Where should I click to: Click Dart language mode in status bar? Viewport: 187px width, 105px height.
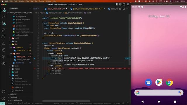72,103
